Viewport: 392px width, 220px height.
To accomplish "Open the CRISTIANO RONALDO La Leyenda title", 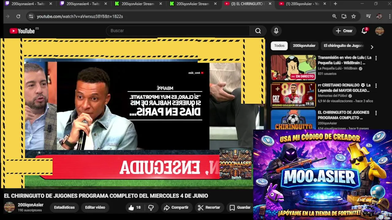I will click(344, 88).
